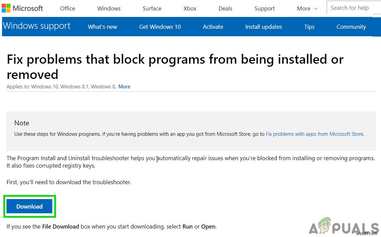
Task: Switch to the What's new tab
Action: coord(102,27)
